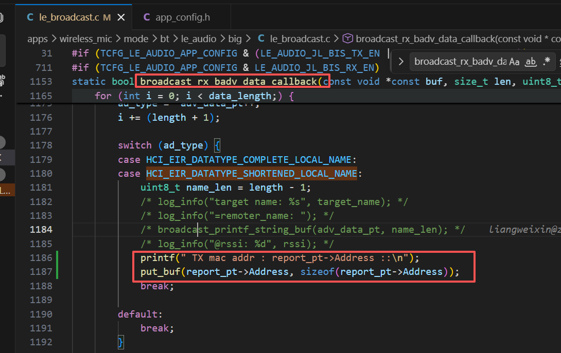561x353 pixels.
Task: Open the 'bt' breadcrumb segment
Action: tap(165, 39)
